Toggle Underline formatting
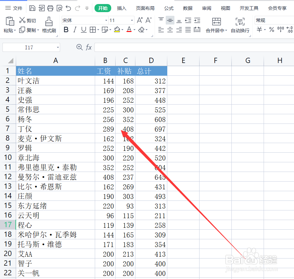Screen dimensions: 294x279 point(84,30)
